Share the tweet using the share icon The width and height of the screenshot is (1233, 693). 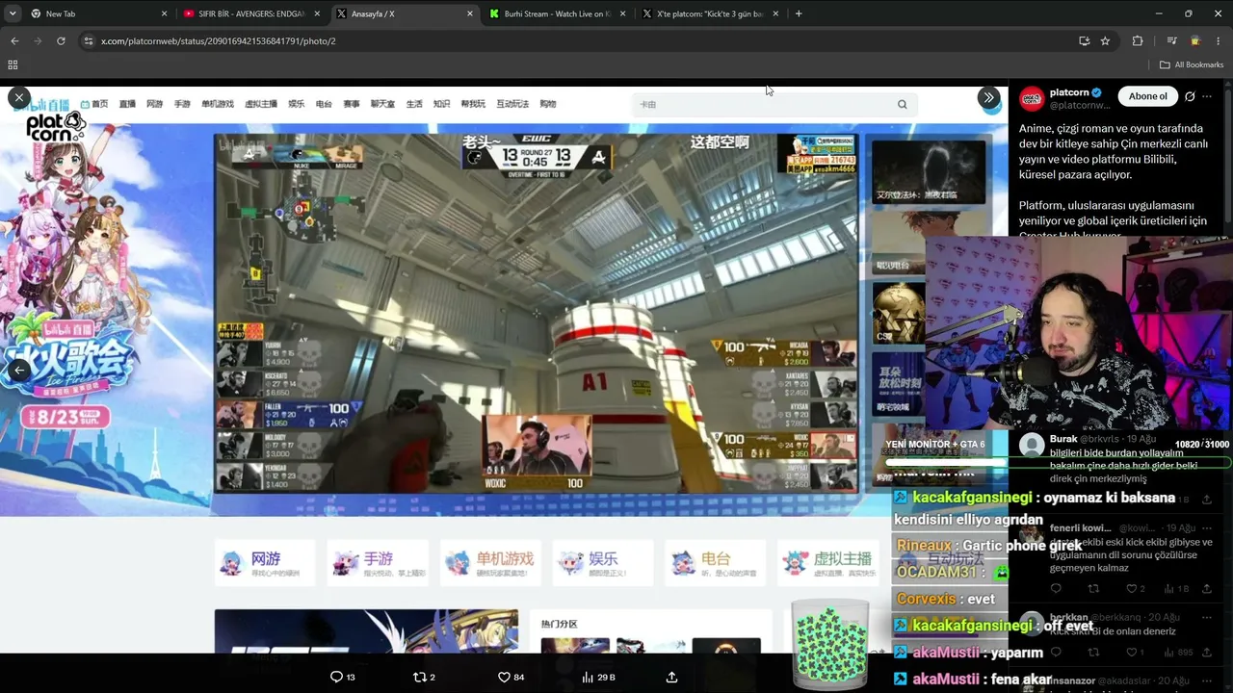pos(671,678)
